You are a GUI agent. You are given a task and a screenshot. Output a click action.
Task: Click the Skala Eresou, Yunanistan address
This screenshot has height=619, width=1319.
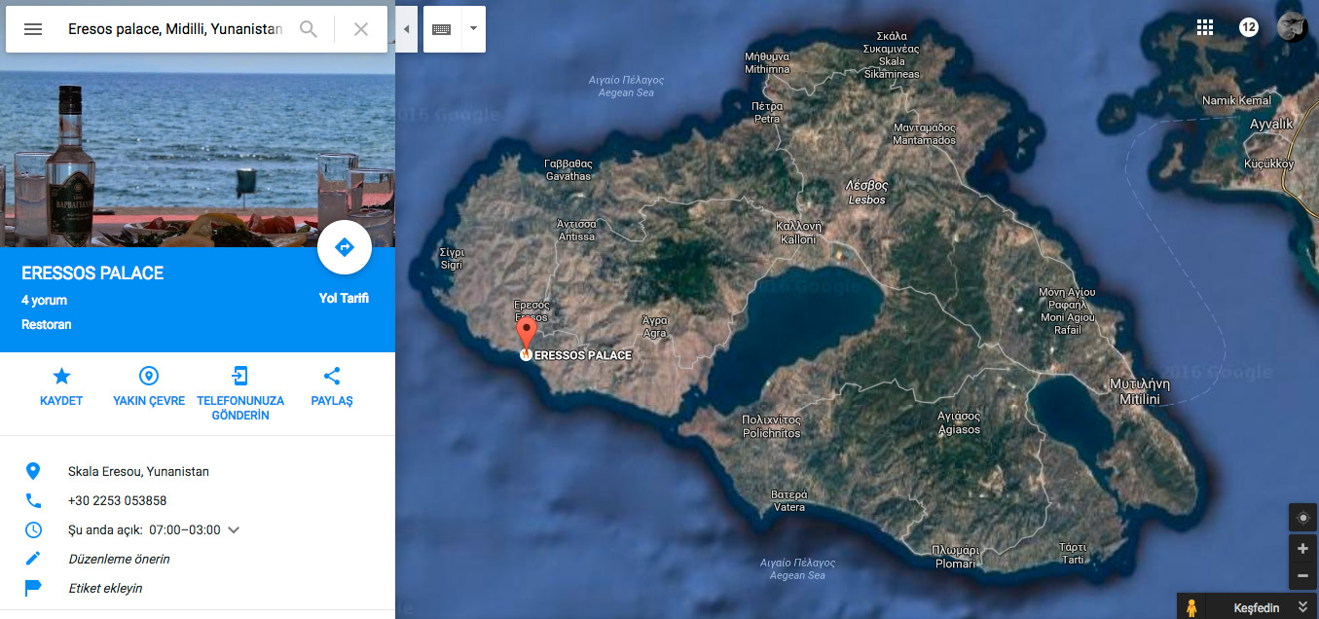coord(138,472)
